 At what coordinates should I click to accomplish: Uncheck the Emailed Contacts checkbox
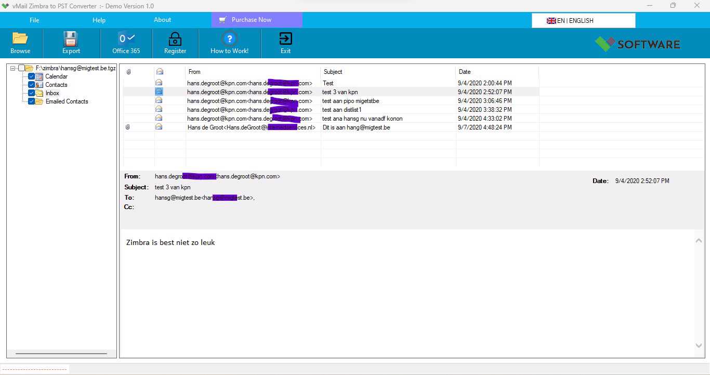tap(32, 101)
